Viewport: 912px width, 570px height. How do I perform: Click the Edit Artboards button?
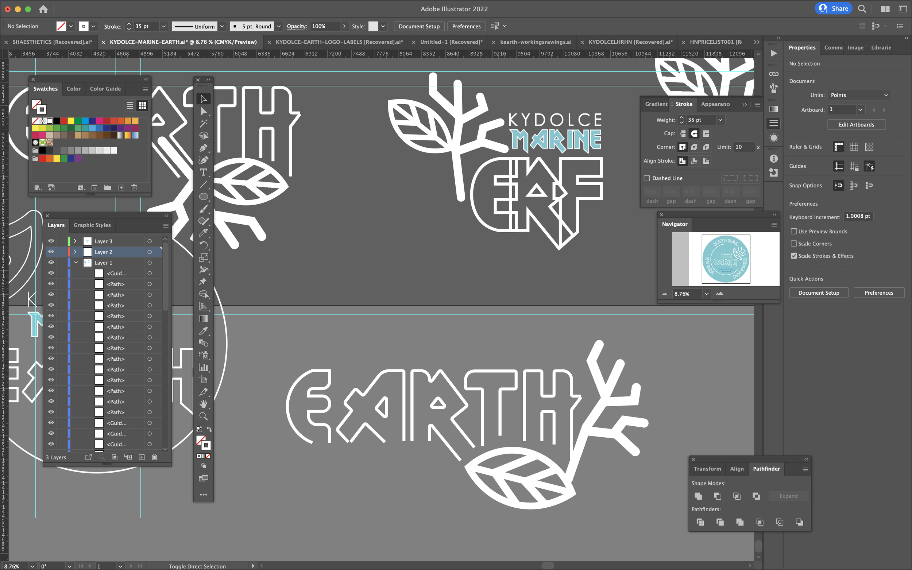point(856,125)
